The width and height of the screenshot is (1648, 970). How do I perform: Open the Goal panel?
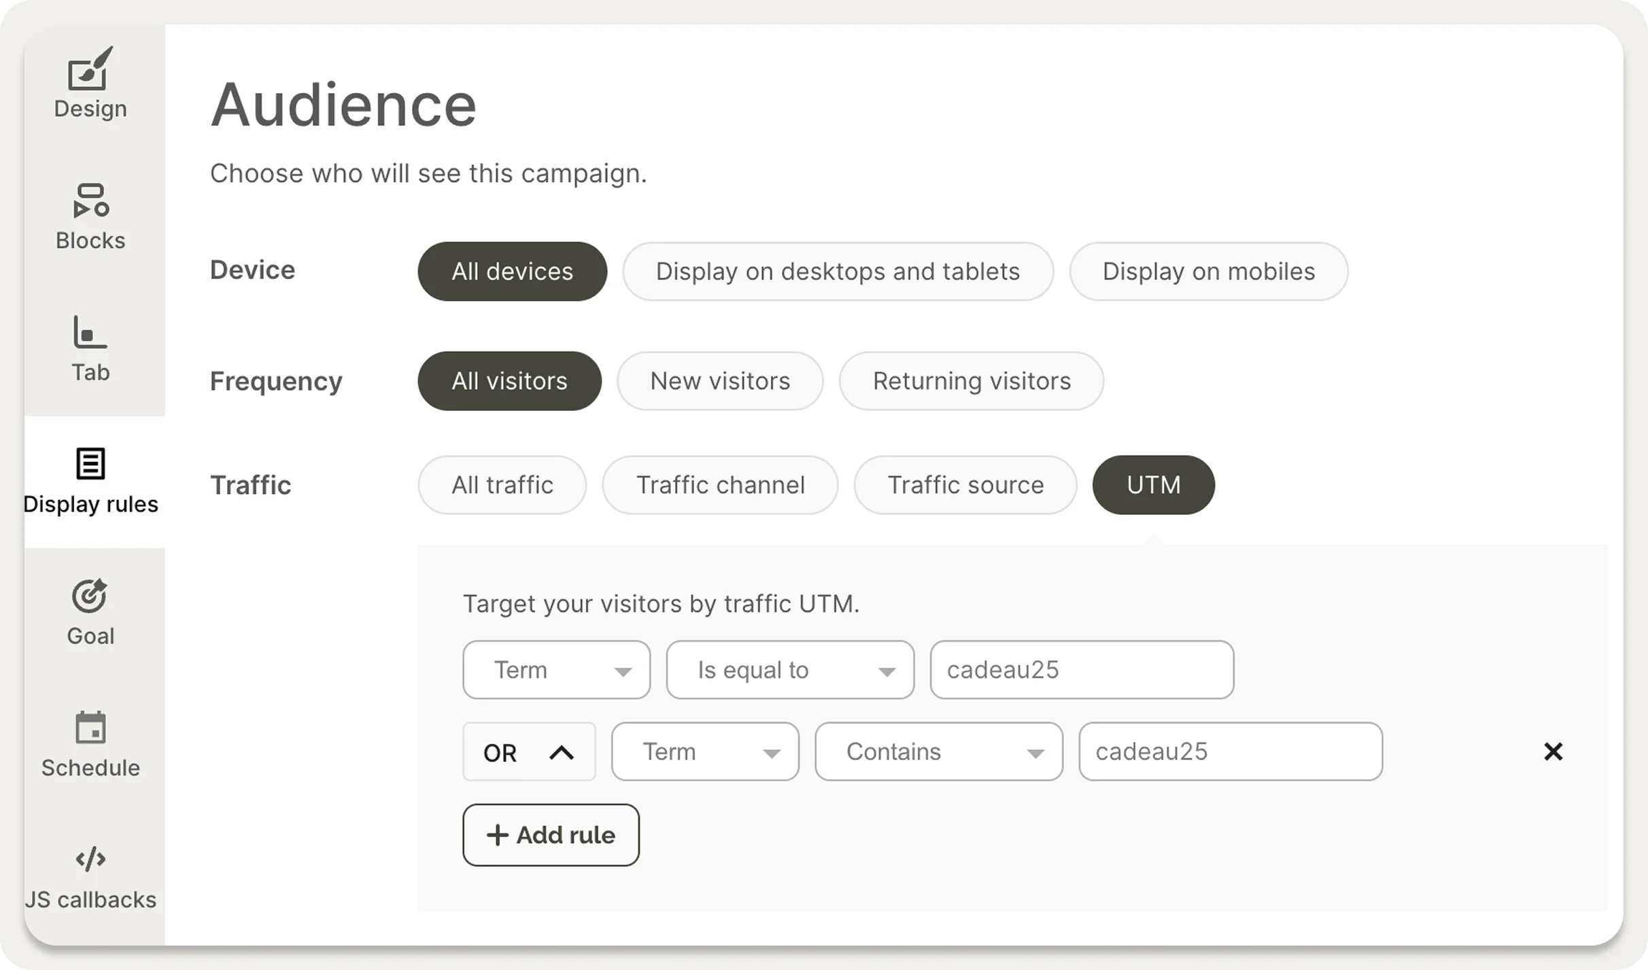pyautogui.click(x=90, y=610)
